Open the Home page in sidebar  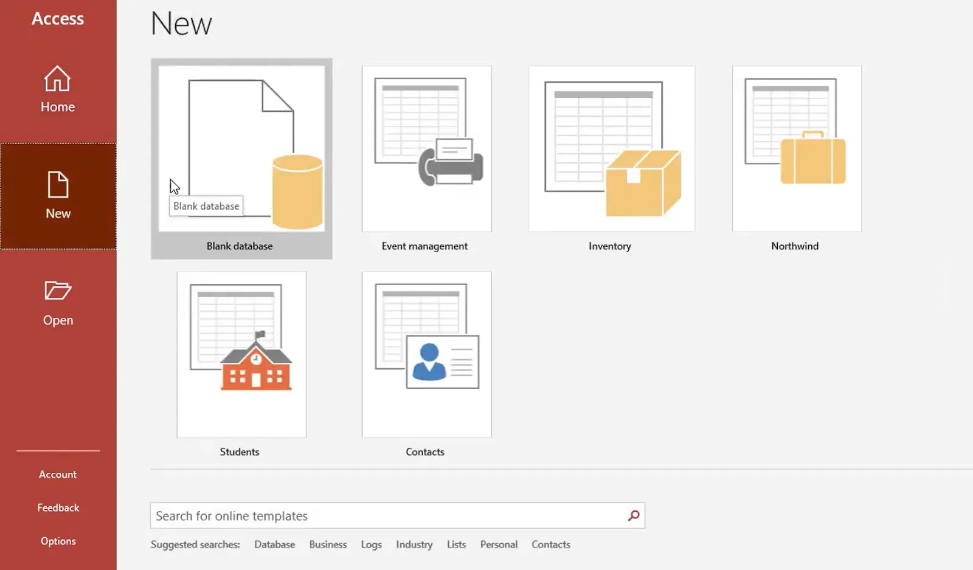pos(58,90)
